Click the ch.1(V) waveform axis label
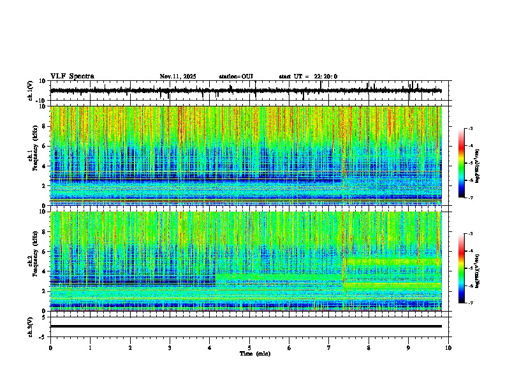This screenshot has width=505, height=390. (31, 90)
